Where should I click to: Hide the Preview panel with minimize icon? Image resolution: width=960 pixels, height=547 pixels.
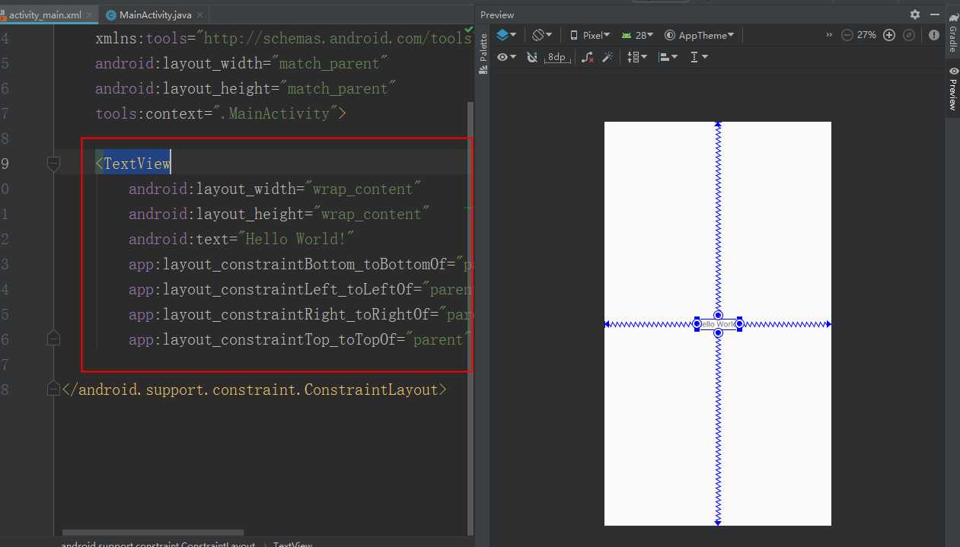coord(935,14)
